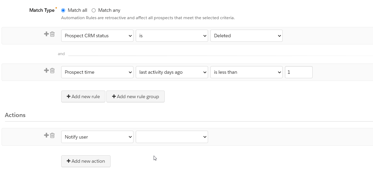Click plus icon on Prospect CRM status row
This screenshot has width=373, height=174.
(x=46, y=34)
